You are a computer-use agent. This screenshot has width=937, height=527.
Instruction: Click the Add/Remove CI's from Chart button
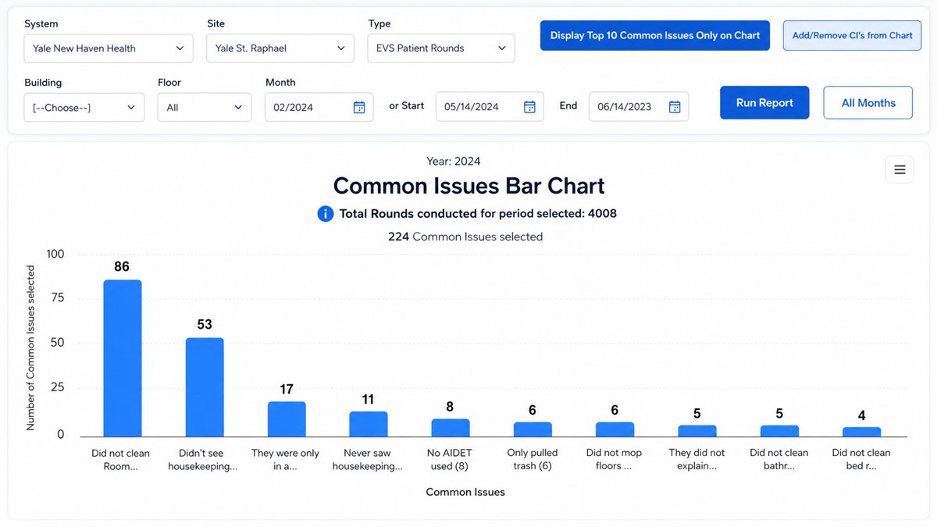(853, 35)
